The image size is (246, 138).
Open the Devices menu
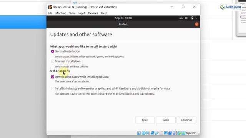coord(93,13)
